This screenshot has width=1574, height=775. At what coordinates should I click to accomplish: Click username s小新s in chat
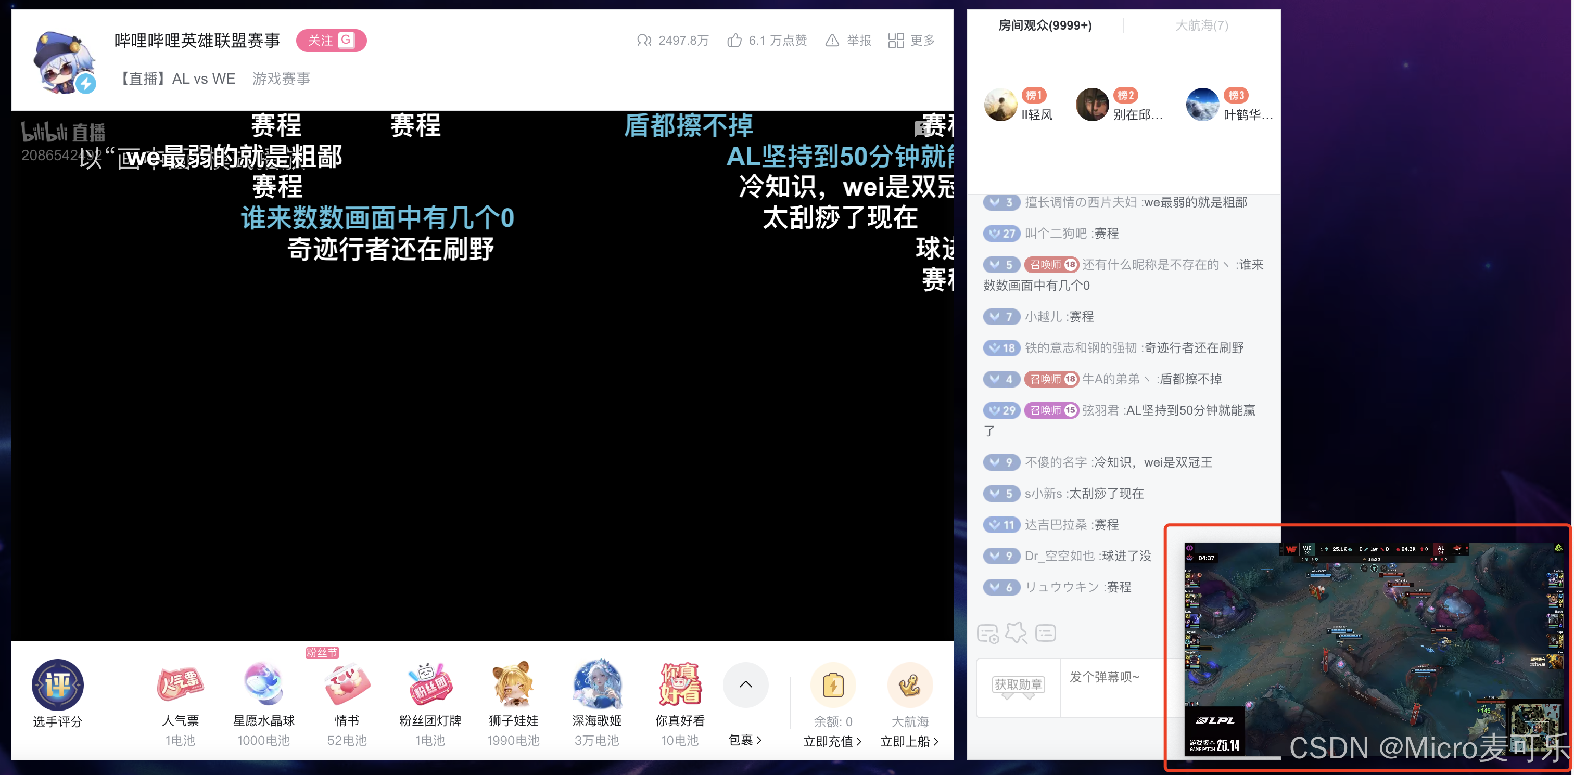(x=1043, y=493)
